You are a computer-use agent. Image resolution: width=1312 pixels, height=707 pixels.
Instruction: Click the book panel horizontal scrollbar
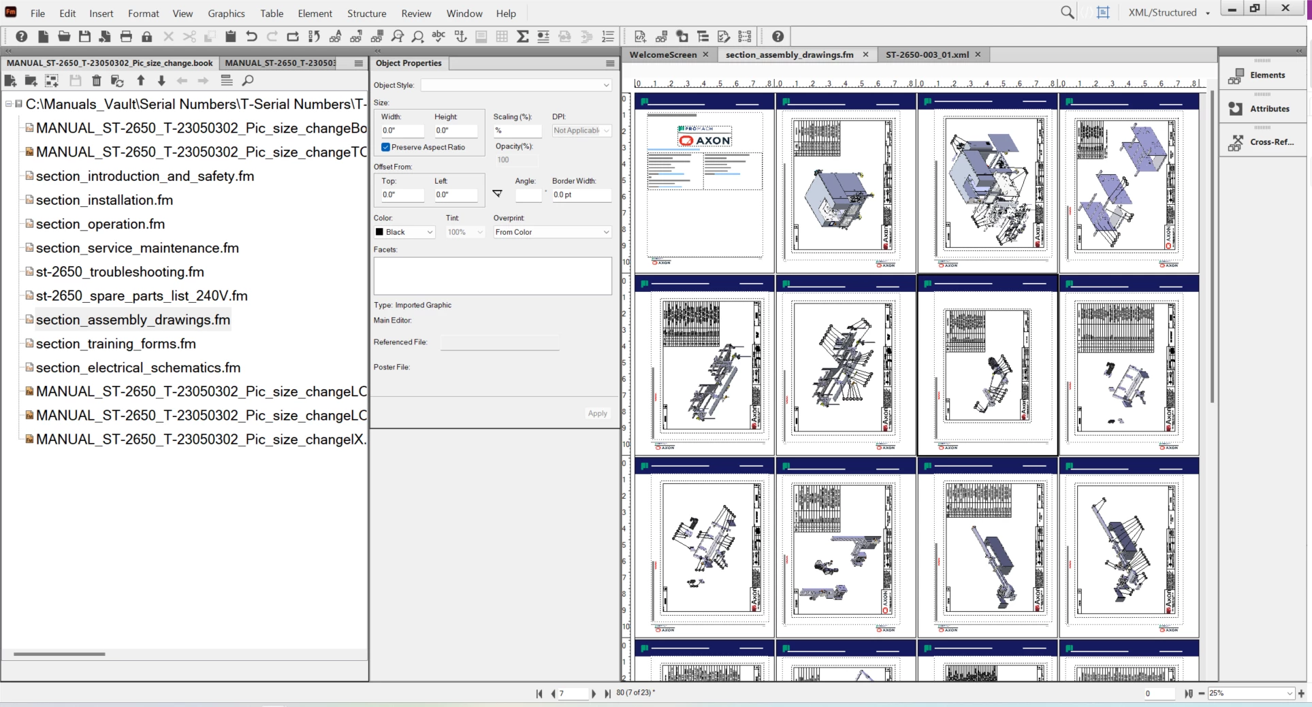coord(59,654)
